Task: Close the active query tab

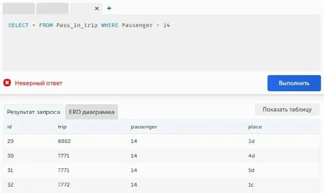Action: point(97,8)
